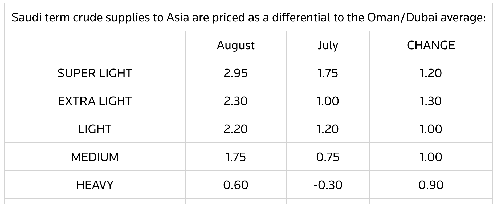The image size is (497, 204).
Task: Select change value 1.20 for Super Light
Action: point(431,73)
